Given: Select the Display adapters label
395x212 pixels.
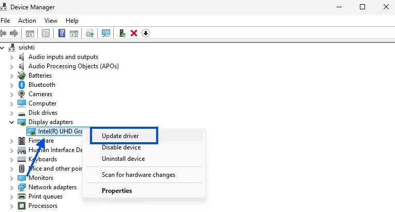Looking at the screenshot, I should click(51, 122).
